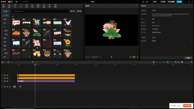Click the sticker search input field
This screenshot has width=194, height=109.
[x=40, y=11]
